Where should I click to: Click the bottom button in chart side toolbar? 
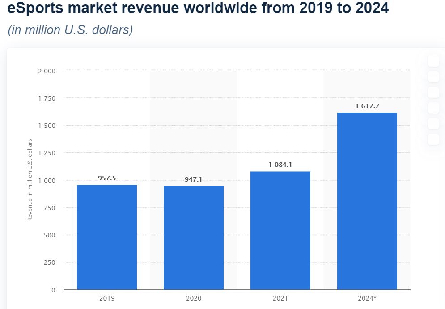pyautogui.click(x=433, y=139)
